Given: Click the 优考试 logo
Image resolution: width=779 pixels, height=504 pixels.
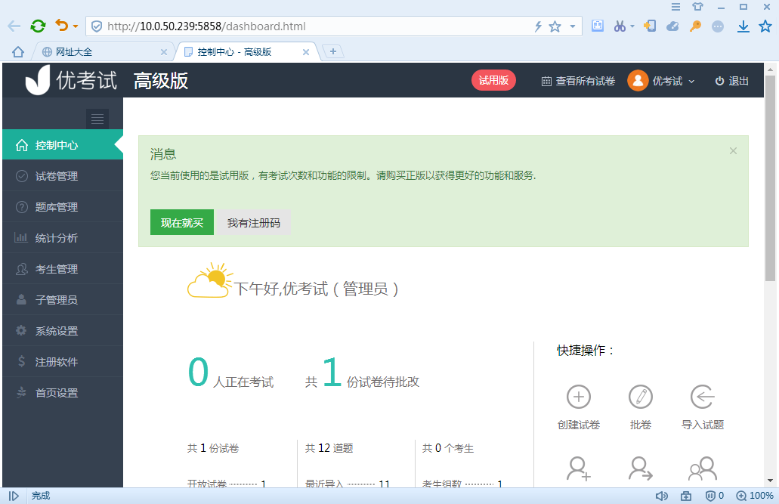Looking at the screenshot, I should point(71,80).
